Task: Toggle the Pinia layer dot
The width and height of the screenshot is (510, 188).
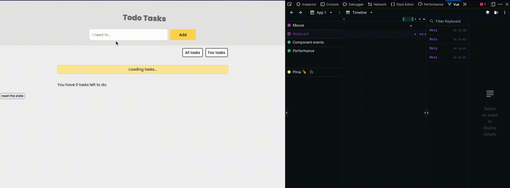Action: click(x=289, y=72)
